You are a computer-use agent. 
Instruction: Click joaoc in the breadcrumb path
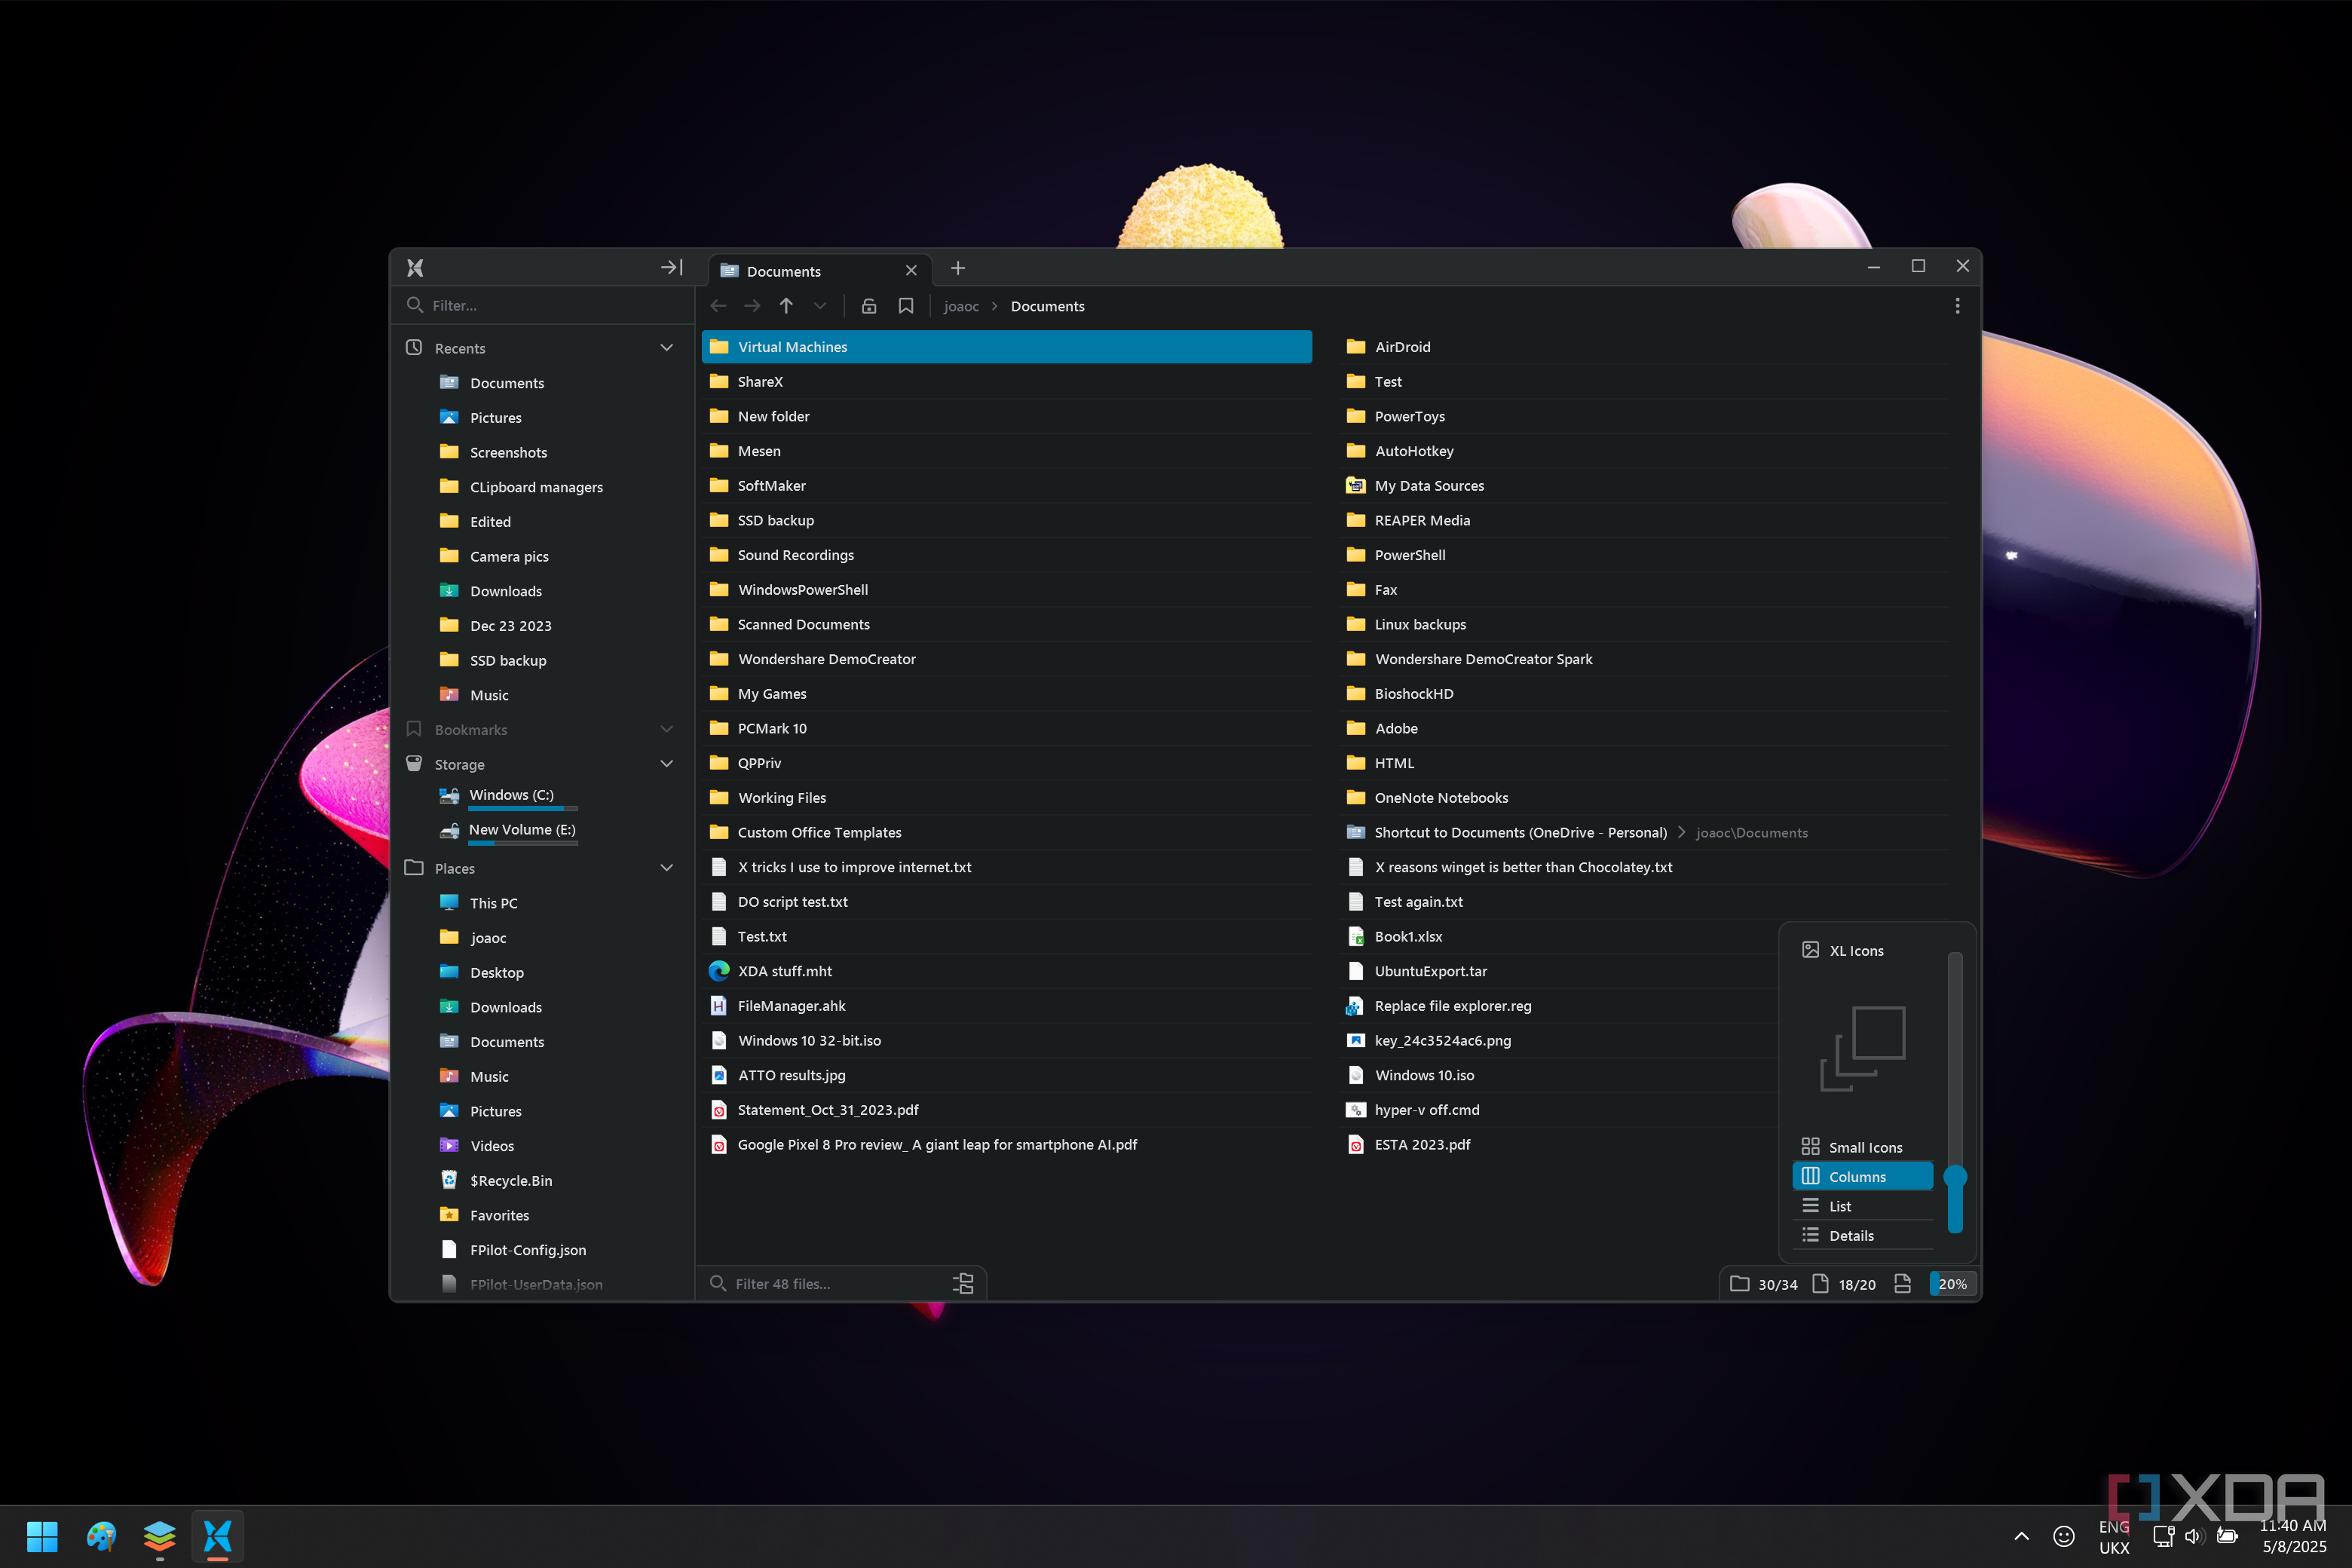pos(961,306)
